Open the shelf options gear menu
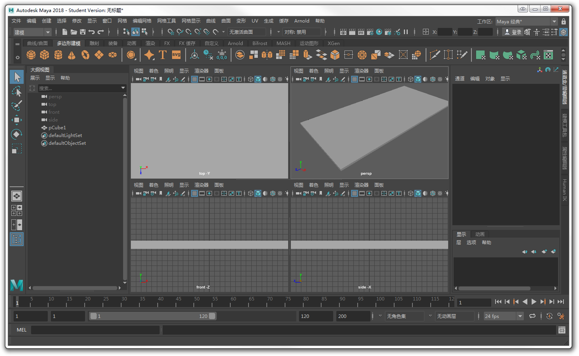This screenshot has width=579, height=356. tap(17, 57)
